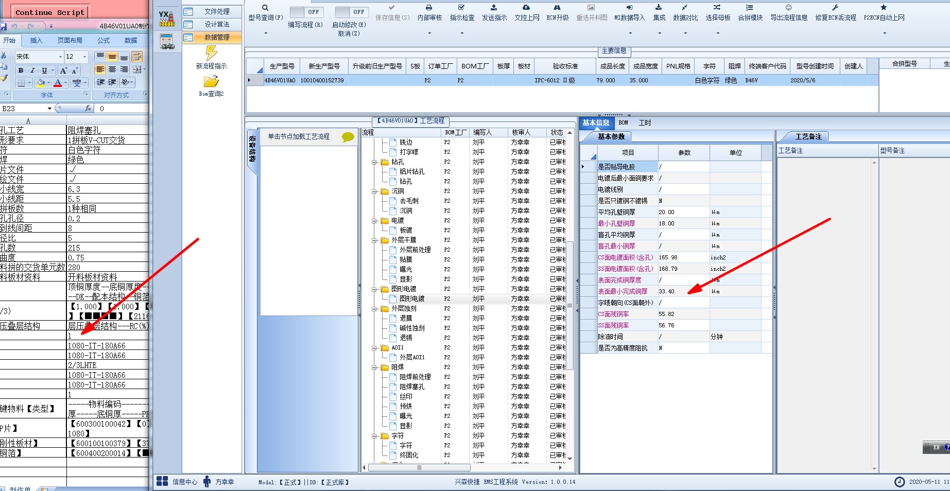Collapse the 钻孔 tree folder
Viewport: 950px width, 491px height.
click(375, 162)
